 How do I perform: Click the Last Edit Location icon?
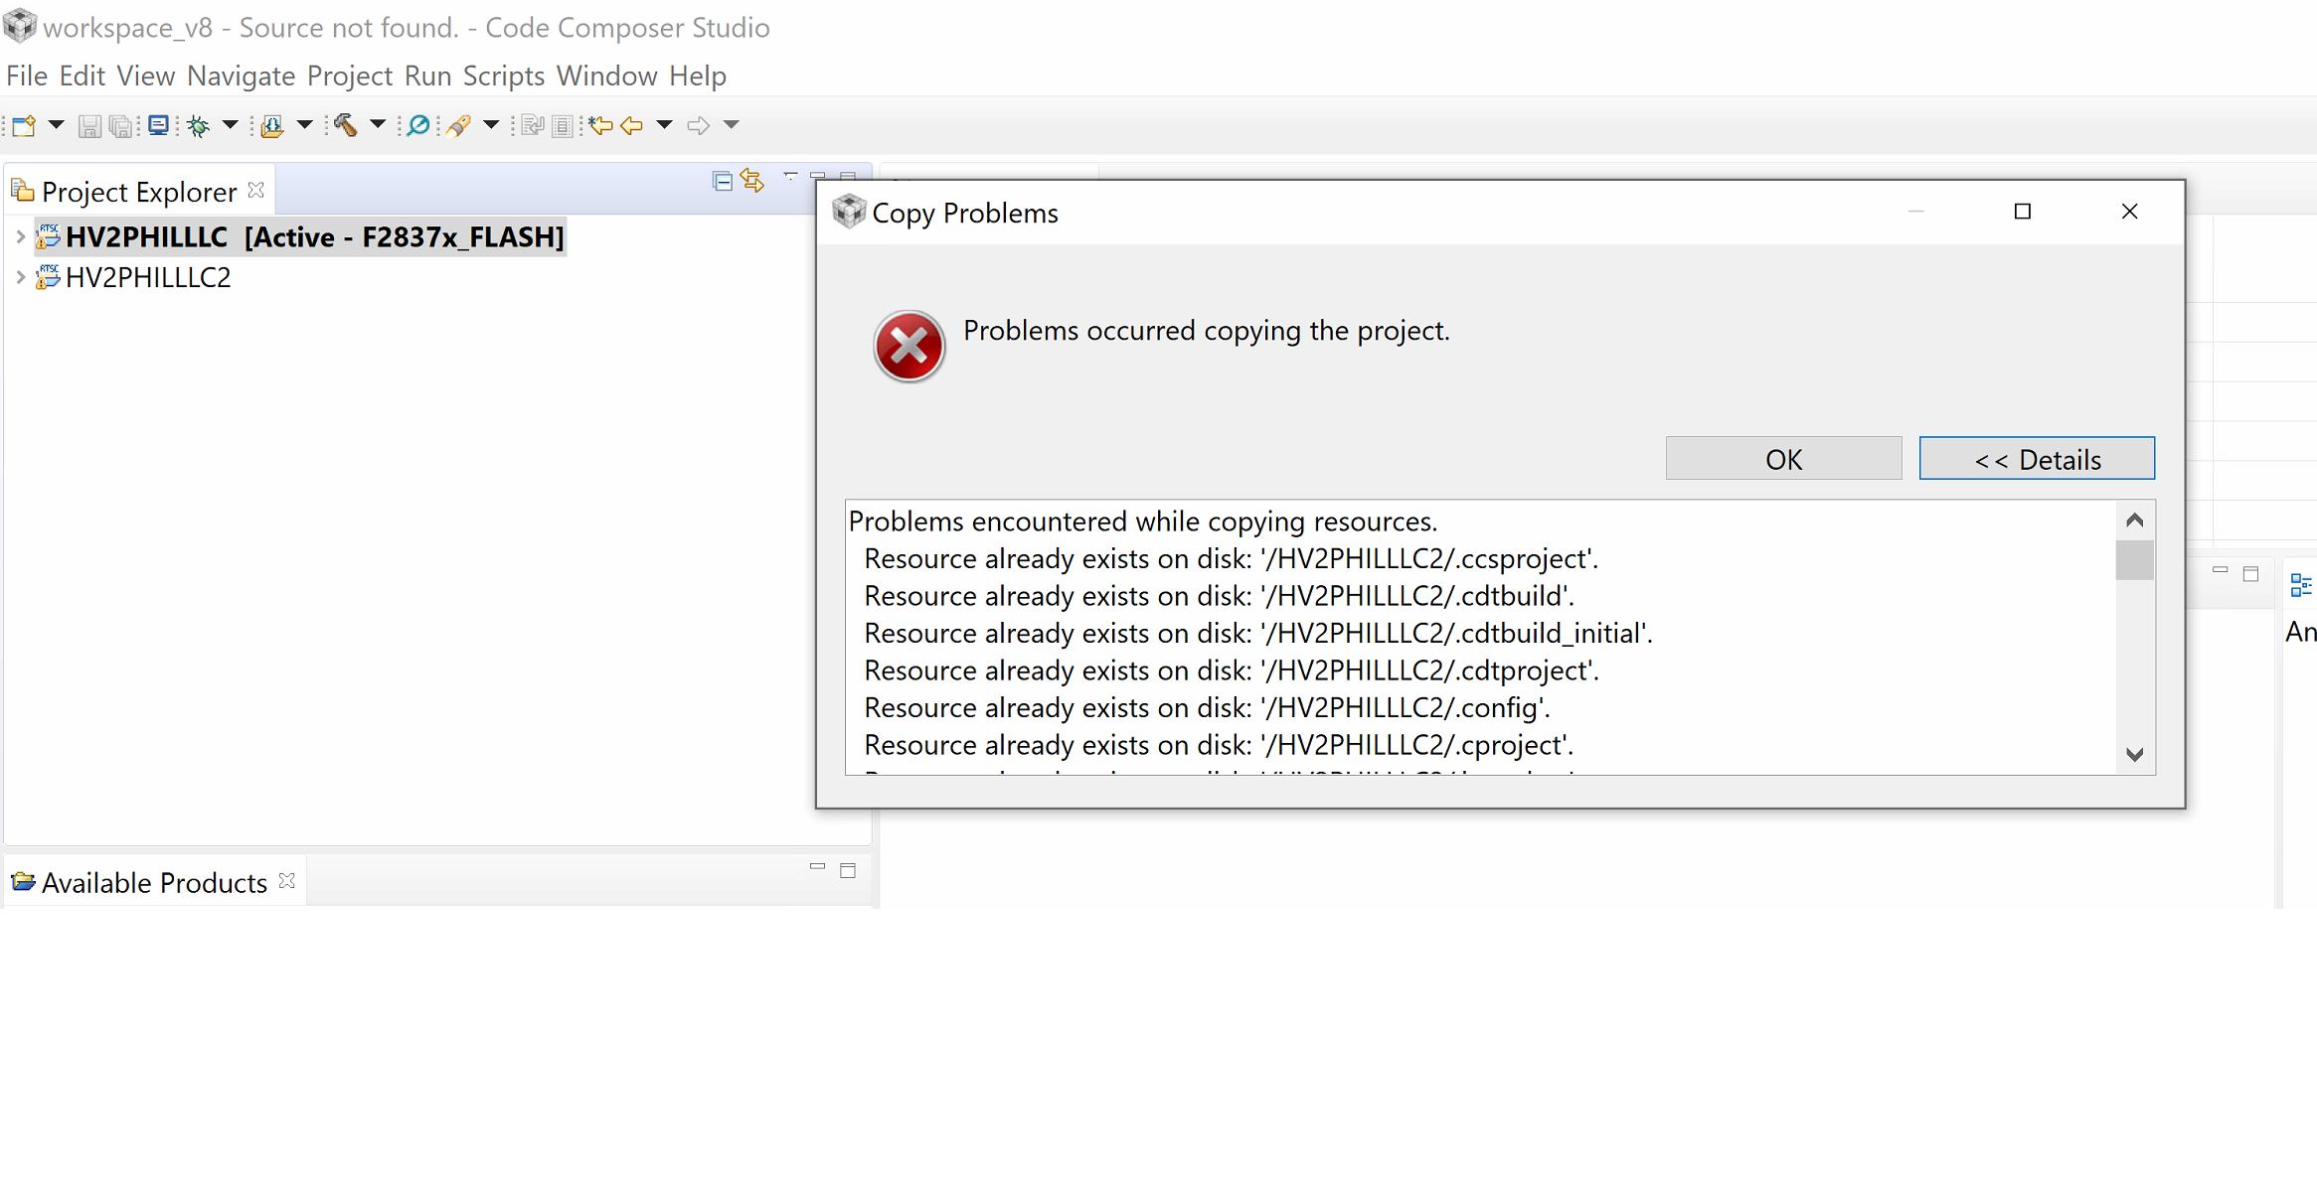[x=599, y=125]
